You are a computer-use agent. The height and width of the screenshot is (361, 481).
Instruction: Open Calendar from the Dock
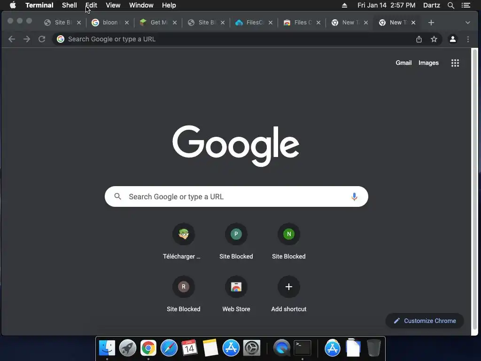189,348
